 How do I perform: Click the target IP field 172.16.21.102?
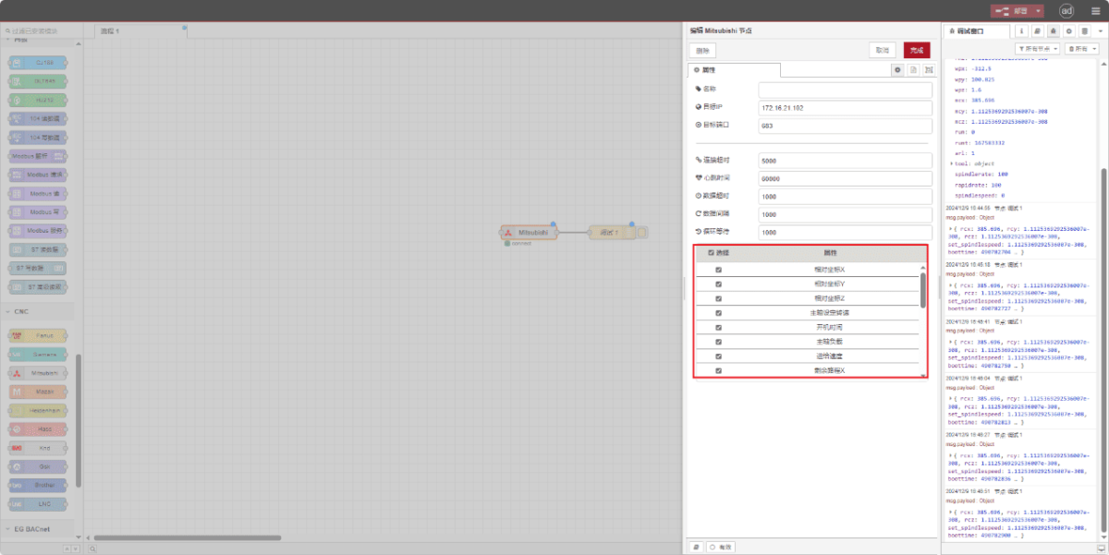coord(845,107)
